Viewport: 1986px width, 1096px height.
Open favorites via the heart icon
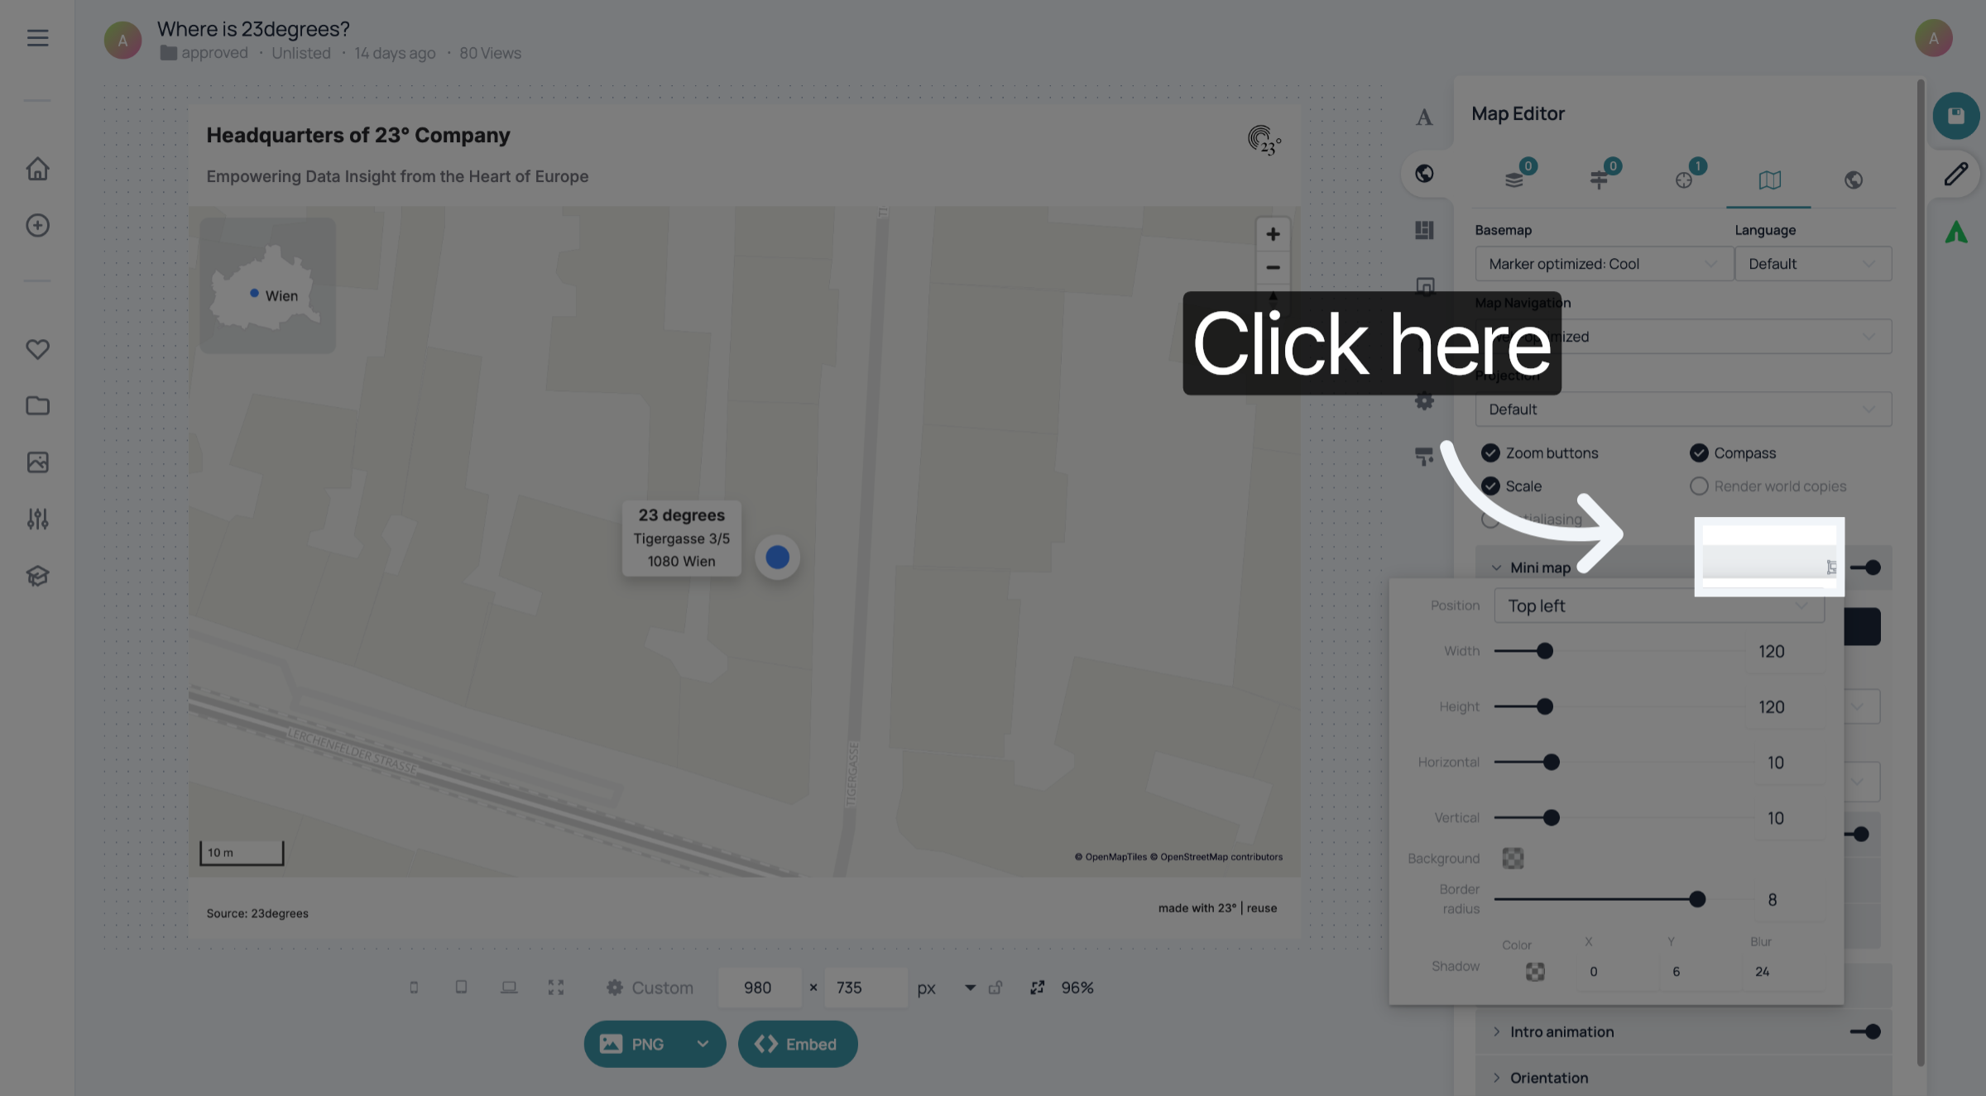[37, 349]
